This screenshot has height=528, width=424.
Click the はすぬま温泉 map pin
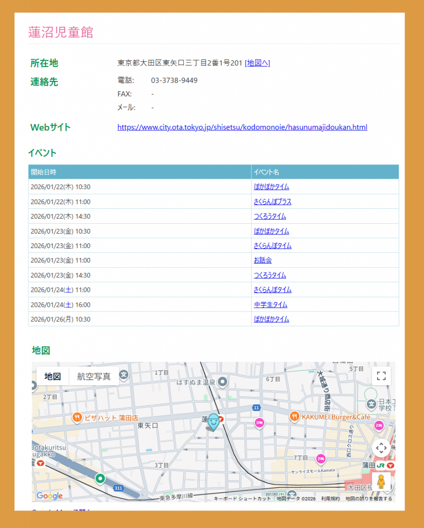(x=222, y=382)
